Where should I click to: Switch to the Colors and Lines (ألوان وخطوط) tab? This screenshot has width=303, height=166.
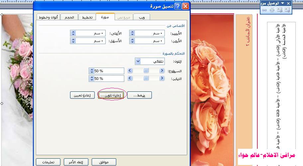[49, 17]
